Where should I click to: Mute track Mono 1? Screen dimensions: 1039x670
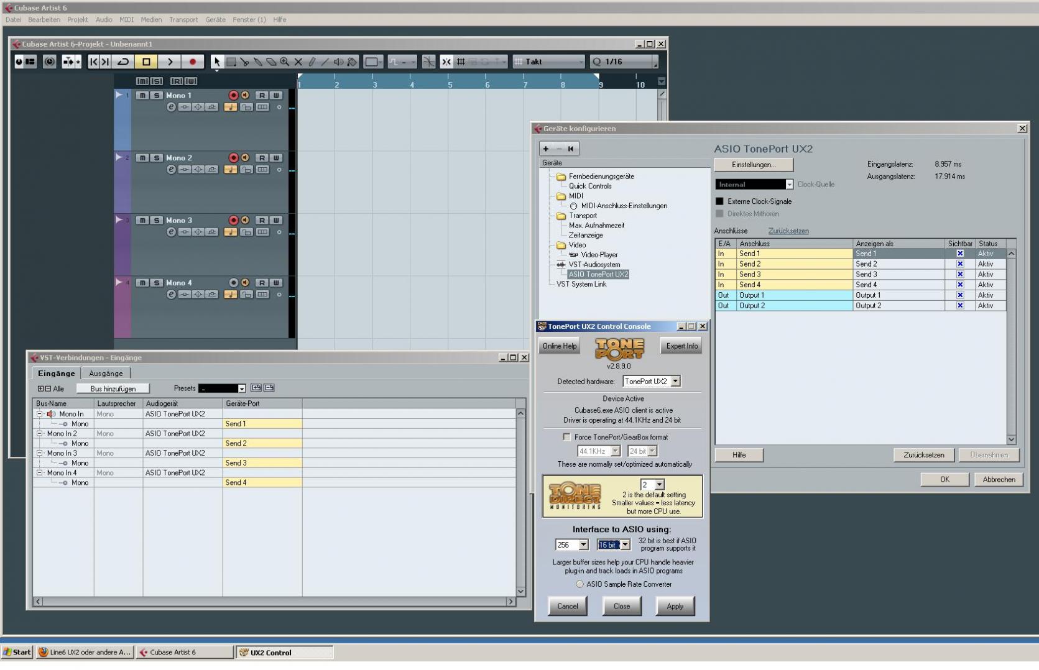coord(142,95)
